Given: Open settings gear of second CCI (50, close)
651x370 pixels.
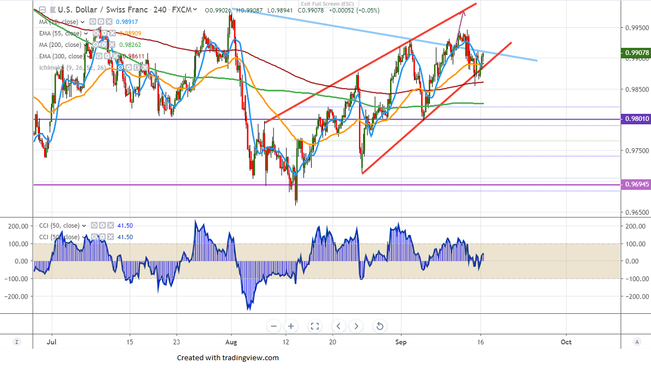Looking at the screenshot, I should coord(102,236).
